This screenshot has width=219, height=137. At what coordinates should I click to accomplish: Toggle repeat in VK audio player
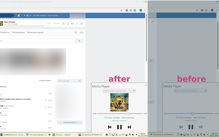click(x=68, y=24)
